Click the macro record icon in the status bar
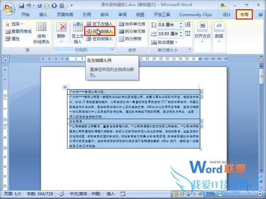 pyautogui.click(x=122, y=194)
